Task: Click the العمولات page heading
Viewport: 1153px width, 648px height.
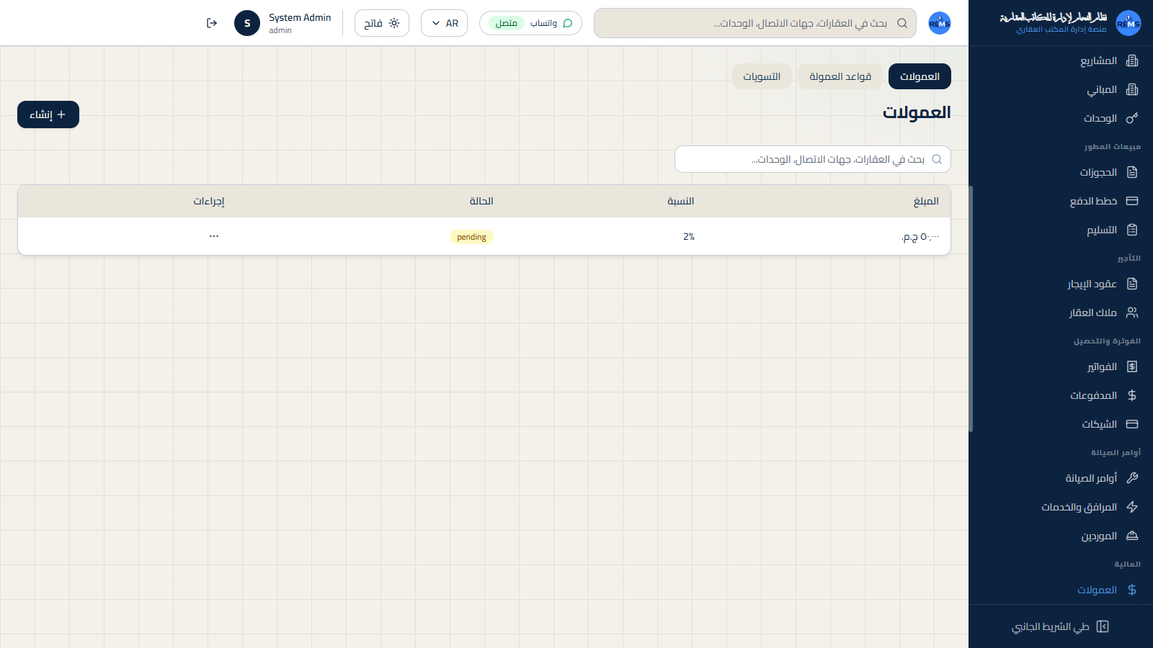Action: point(917,112)
